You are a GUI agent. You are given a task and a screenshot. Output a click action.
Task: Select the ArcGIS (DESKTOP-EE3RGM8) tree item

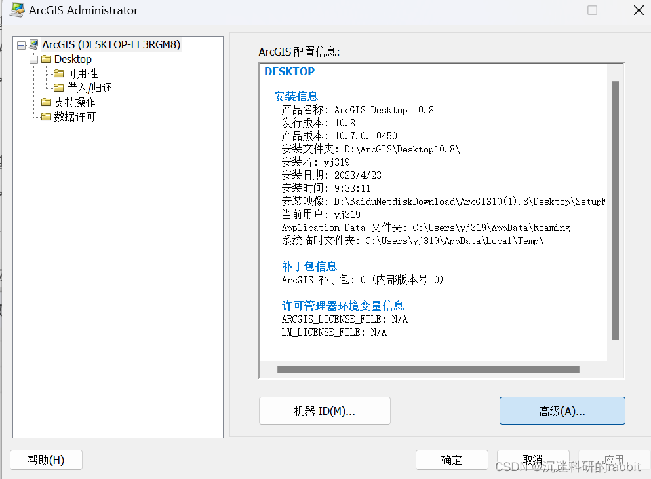(111, 44)
